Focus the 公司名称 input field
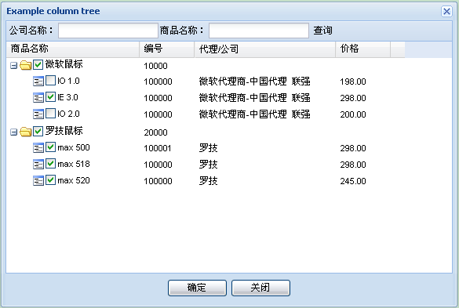Viewport: 459px width, 308px height. click(x=108, y=31)
